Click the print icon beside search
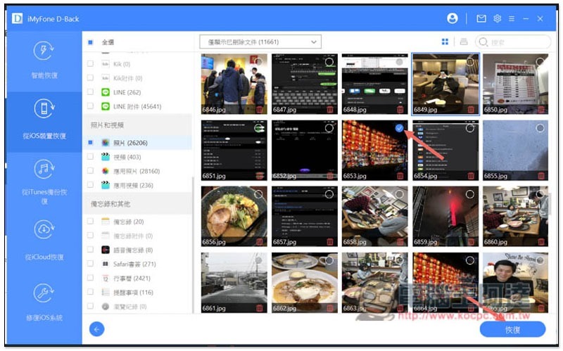Image resolution: width=563 pixels, height=351 pixels. [464, 42]
